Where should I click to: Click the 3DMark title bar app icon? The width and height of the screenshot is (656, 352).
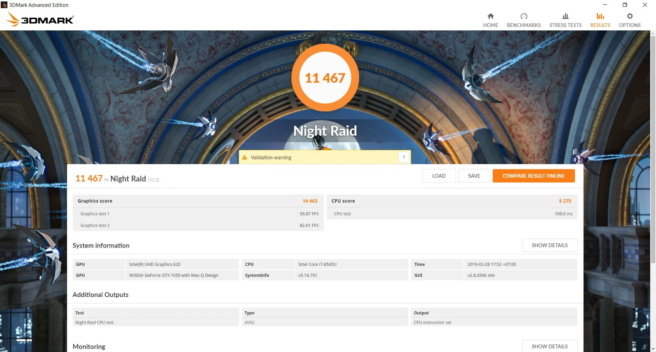pos(4,5)
